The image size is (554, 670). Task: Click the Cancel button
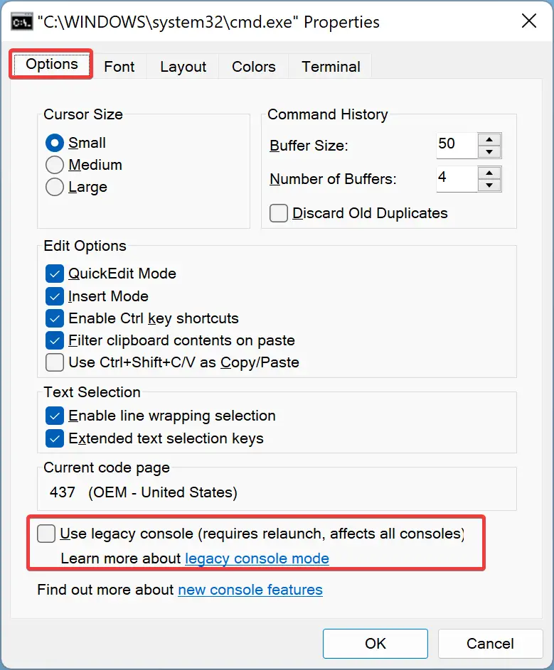click(x=490, y=644)
